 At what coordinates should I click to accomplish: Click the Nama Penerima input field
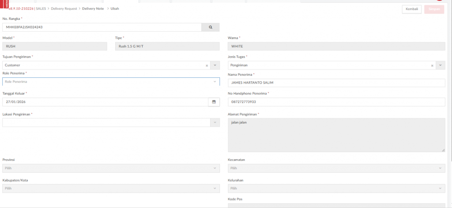point(336,83)
